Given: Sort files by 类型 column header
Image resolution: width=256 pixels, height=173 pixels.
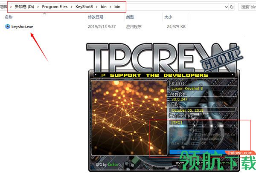Looking at the screenshot, I should [130, 17].
